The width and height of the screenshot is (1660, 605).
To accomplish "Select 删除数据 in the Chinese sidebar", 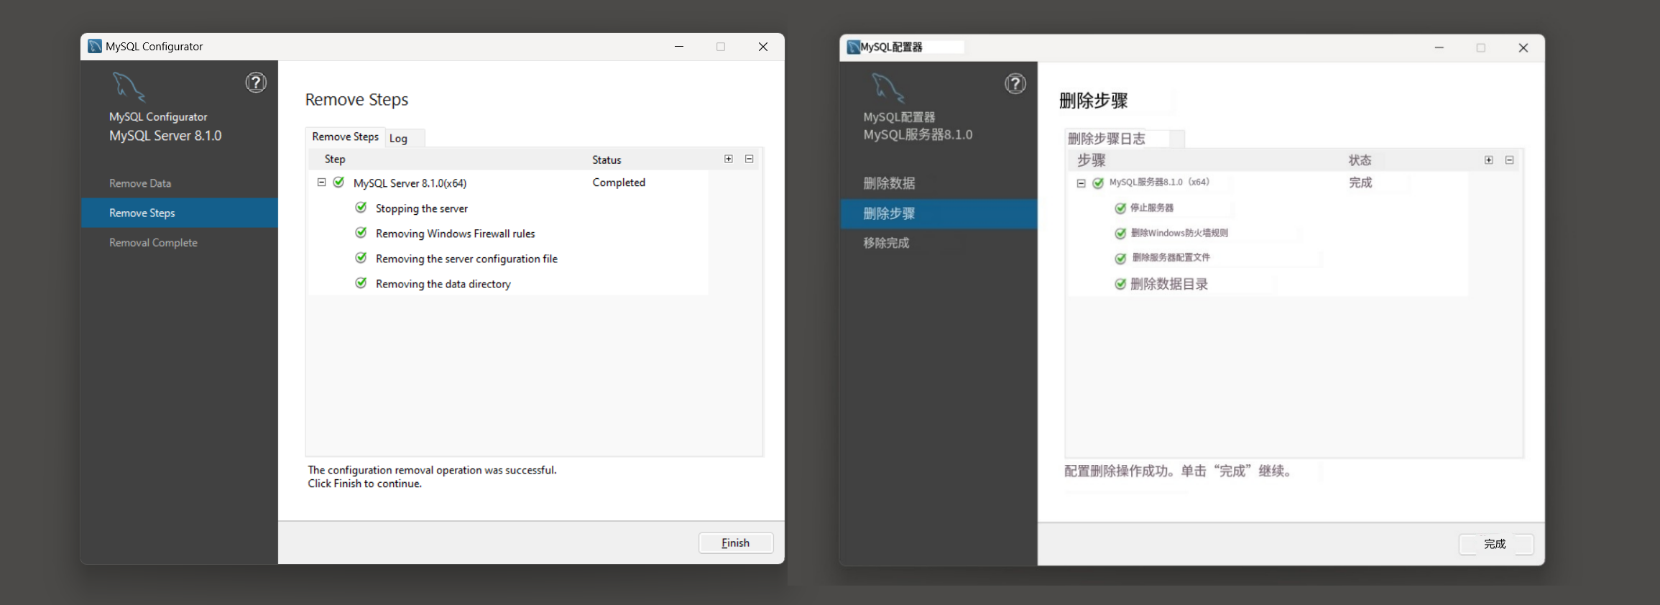I will click(889, 183).
